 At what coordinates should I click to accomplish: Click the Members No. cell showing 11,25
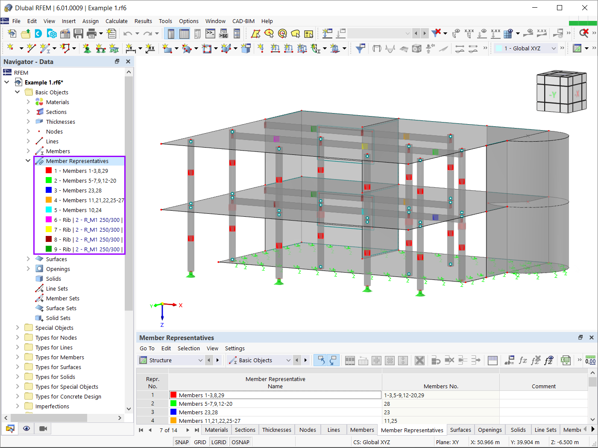tap(440, 421)
